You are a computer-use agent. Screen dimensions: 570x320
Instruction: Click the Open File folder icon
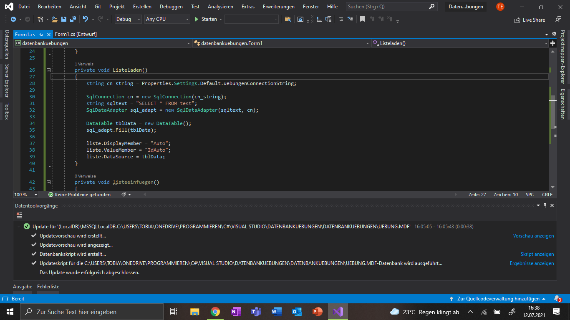(55, 19)
